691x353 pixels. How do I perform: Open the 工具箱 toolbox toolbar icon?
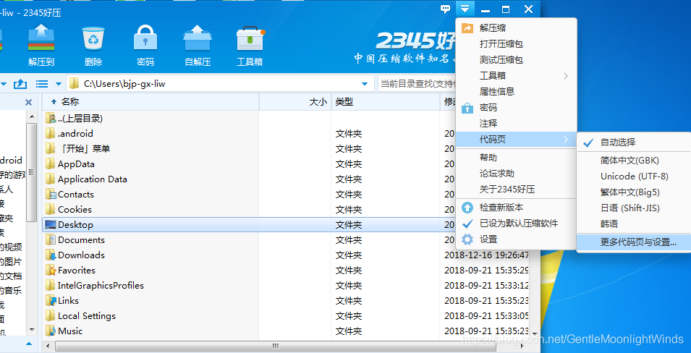tap(250, 45)
